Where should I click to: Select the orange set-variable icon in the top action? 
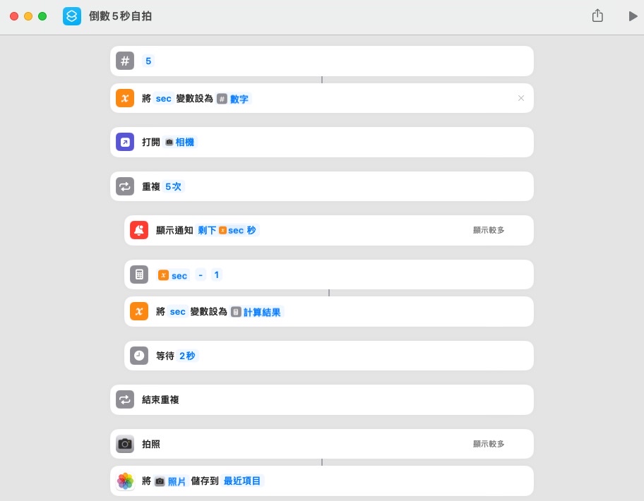coord(125,99)
